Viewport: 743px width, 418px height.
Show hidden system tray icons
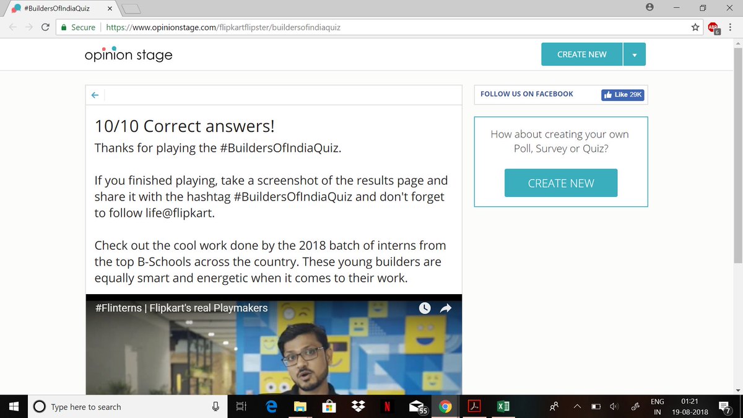[577, 406]
